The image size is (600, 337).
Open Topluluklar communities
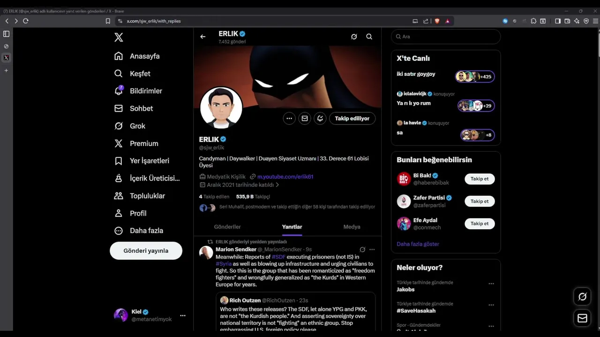point(140,196)
